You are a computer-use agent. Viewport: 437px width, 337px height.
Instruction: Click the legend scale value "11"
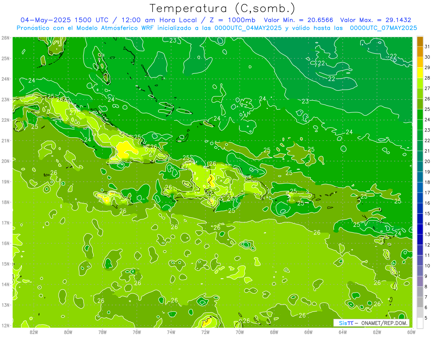[427, 255]
